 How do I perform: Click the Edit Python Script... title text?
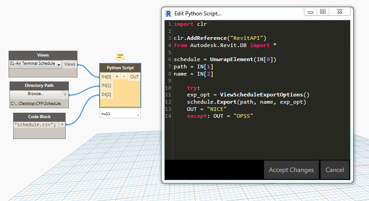click(197, 14)
